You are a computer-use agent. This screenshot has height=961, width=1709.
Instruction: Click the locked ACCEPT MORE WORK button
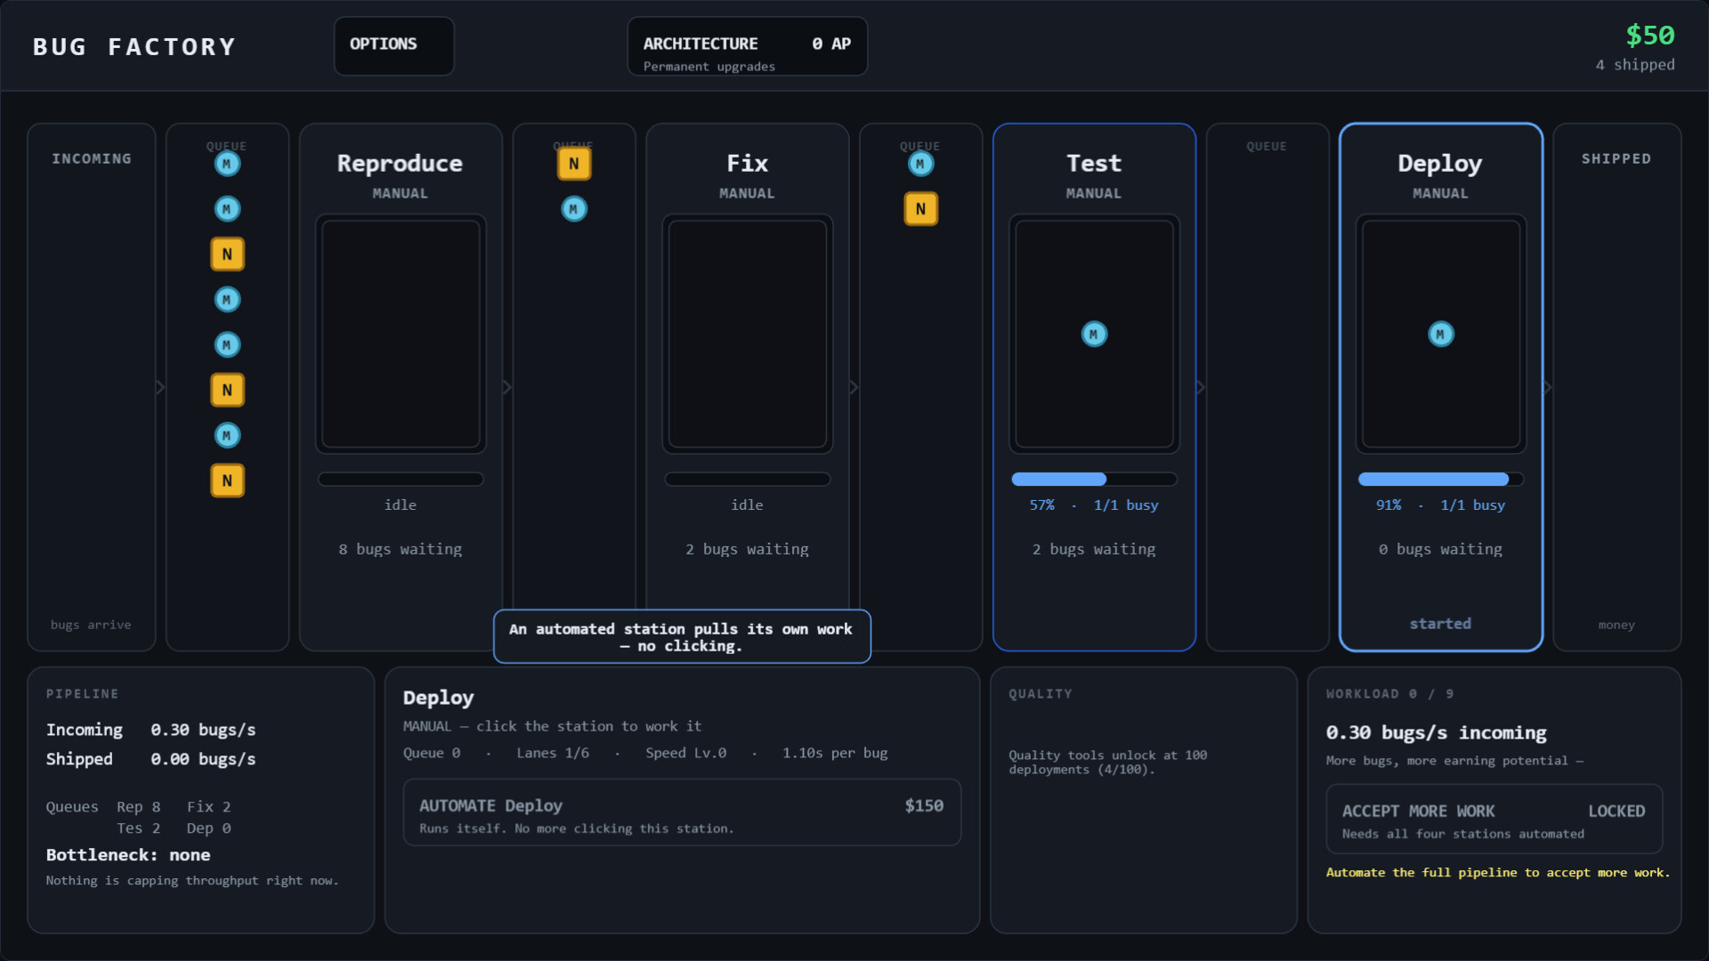1494,819
